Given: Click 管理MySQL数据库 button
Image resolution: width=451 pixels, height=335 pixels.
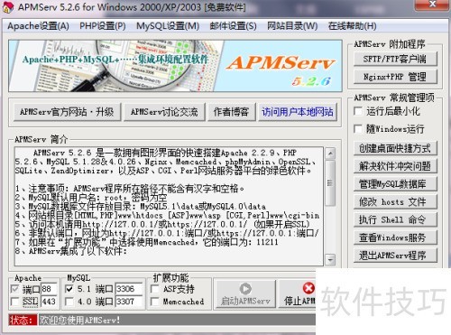Looking at the screenshot, I should (x=395, y=184).
